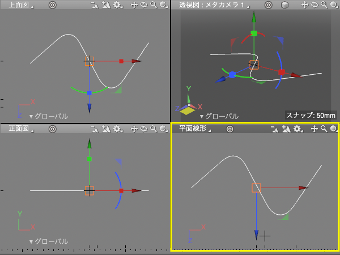
Task: Click the shading sphere icon in 平面線形 view
Action: (333, 129)
